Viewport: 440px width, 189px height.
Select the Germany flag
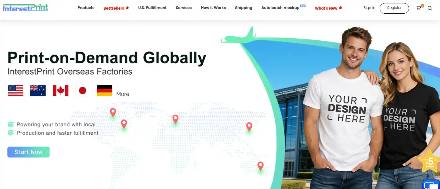(x=104, y=91)
